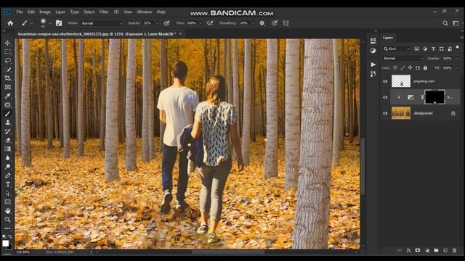The height and width of the screenshot is (261, 465).
Task: Select the Hand tool
Action: [x=8, y=211]
